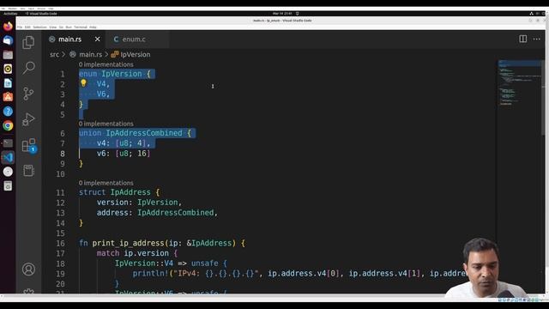Launch Google Chrome from the dock
This screenshot has width=549, height=309.
[8, 125]
